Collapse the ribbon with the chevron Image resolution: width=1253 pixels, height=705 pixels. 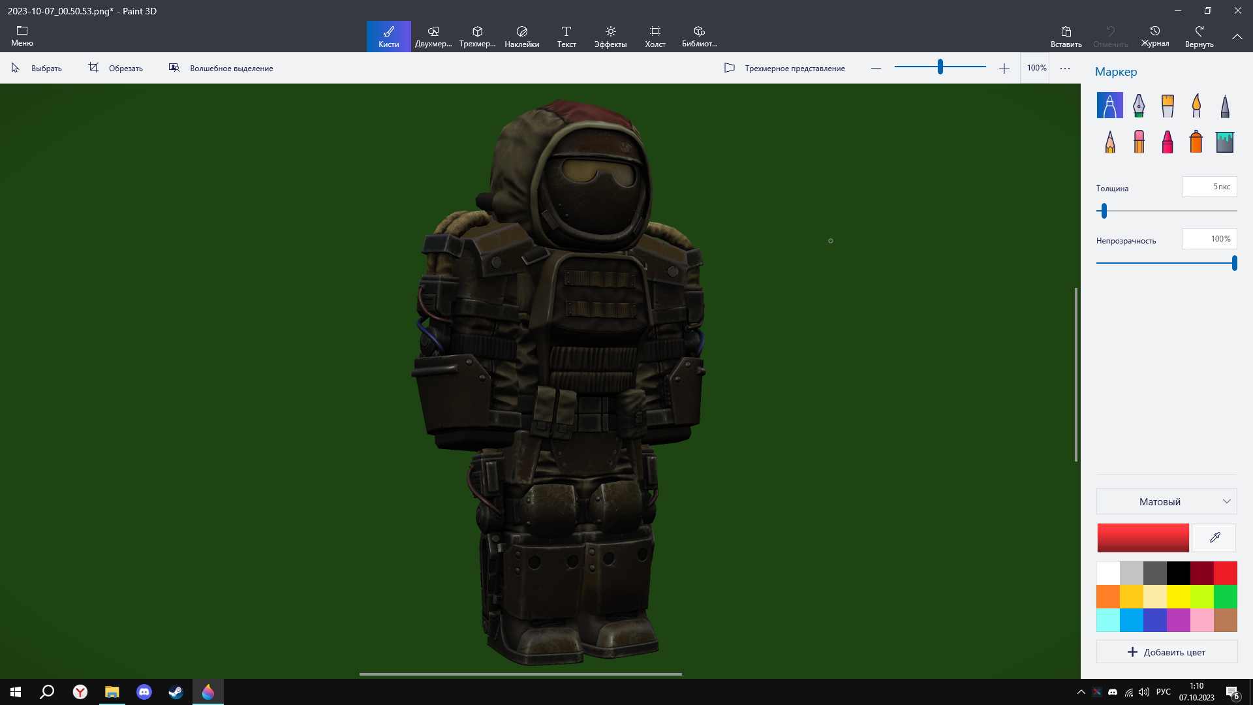point(1237,37)
